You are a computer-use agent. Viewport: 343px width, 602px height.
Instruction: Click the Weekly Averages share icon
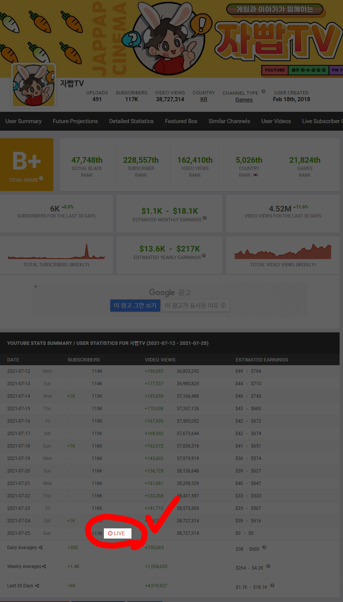click(44, 566)
